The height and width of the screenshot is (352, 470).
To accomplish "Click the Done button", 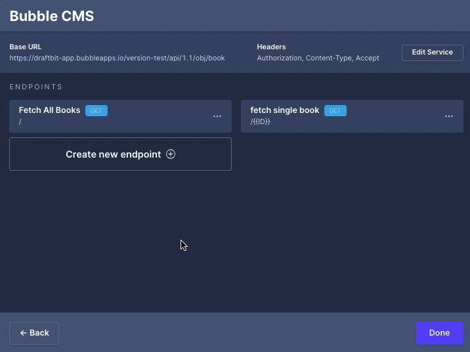I will pyautogui.click(x=439, y=333).
